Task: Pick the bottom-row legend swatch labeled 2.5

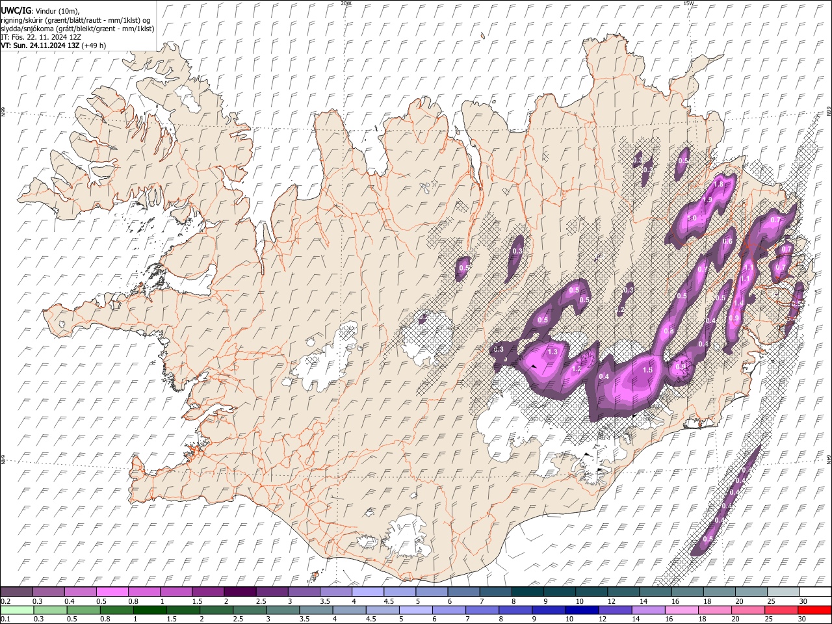Action: click(250, 610)
